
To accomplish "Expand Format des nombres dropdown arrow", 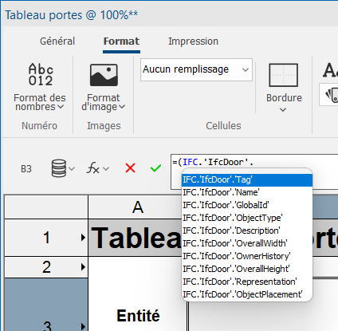I will point(61,107).
